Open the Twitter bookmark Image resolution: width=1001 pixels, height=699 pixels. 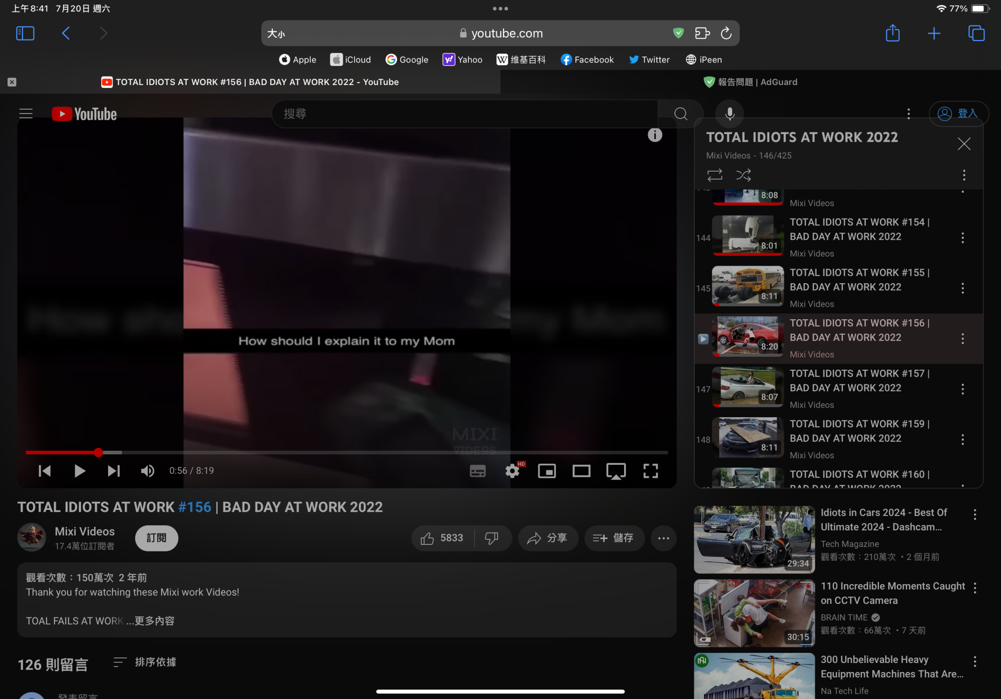point(649,60)
